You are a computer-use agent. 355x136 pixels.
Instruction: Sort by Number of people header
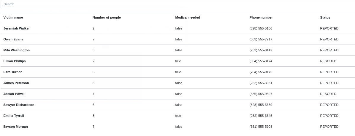tap(107, 17)
